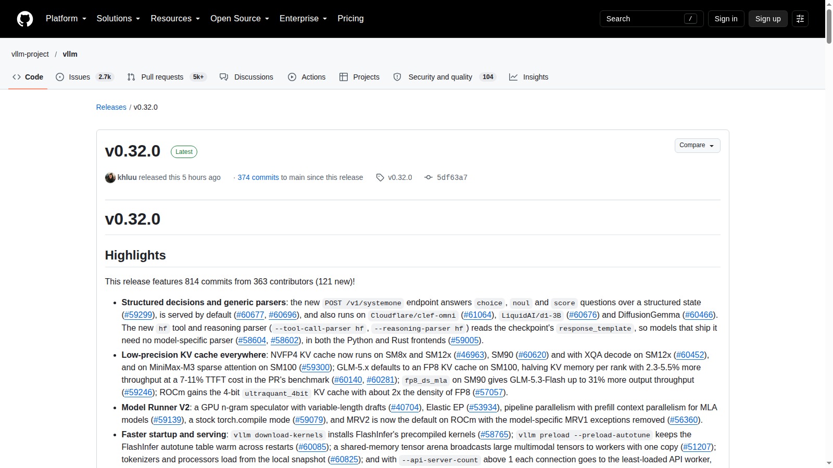
Task: Click the Sign up button
Action: [768, 19]
